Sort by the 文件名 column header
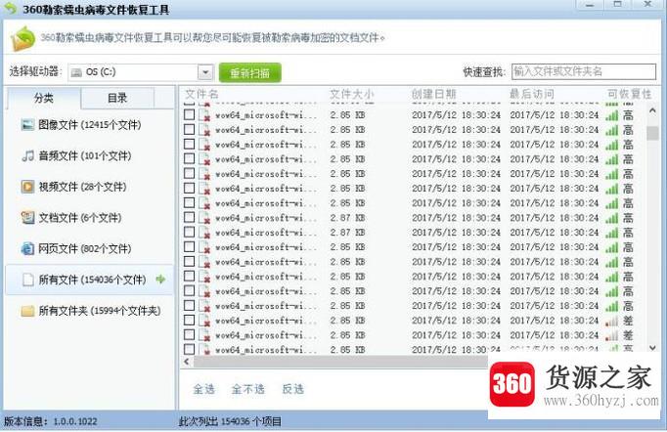This screenshot has height=432, width=667. [201, 94]
